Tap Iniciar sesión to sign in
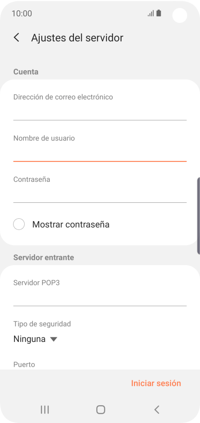 tap(156, 383)
